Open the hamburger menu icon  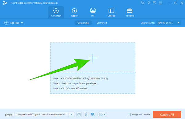(x=160, y=3)
